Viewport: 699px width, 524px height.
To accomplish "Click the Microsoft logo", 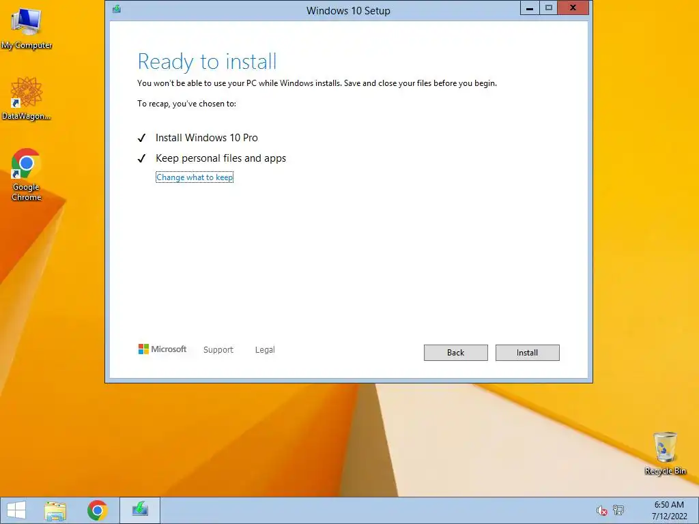I will (162, 349).
